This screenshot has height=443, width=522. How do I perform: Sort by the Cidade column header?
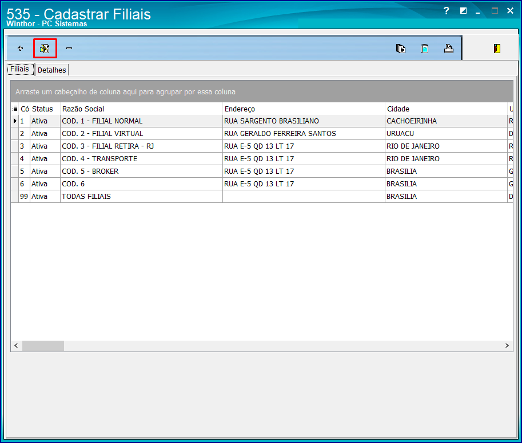(446, 109)
